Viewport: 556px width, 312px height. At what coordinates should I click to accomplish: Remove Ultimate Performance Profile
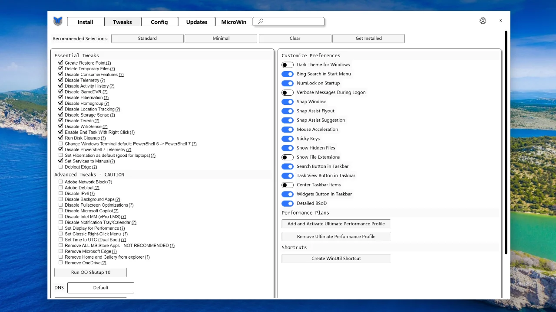[x=336, y=237]
